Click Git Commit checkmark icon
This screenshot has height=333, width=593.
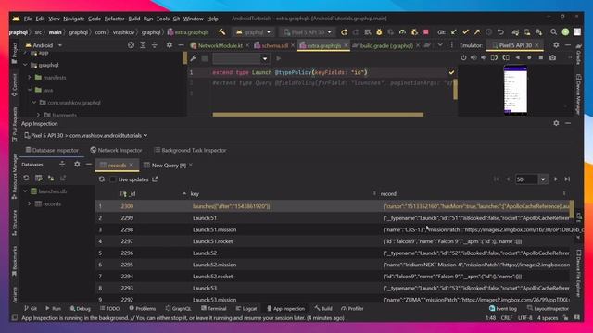465,32
